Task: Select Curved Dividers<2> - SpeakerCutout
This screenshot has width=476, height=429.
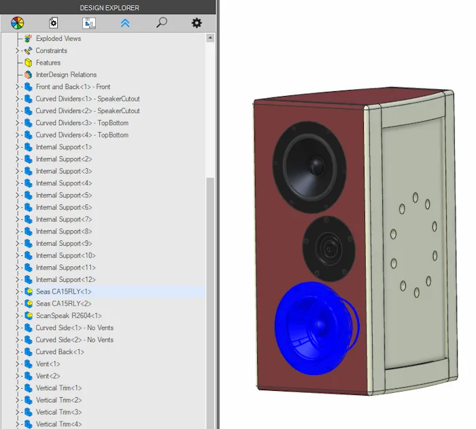Action: (88, 111)
